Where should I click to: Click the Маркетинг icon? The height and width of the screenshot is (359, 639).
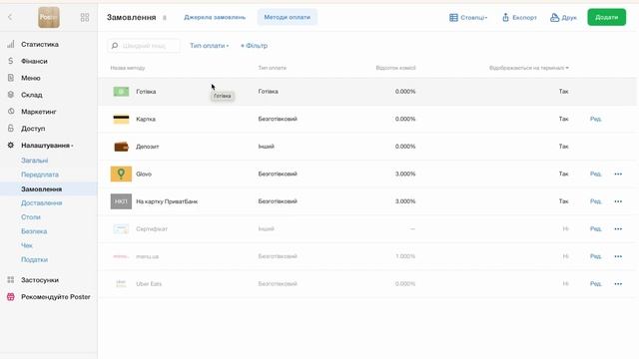pyautogui.click(x=11, y=111)
